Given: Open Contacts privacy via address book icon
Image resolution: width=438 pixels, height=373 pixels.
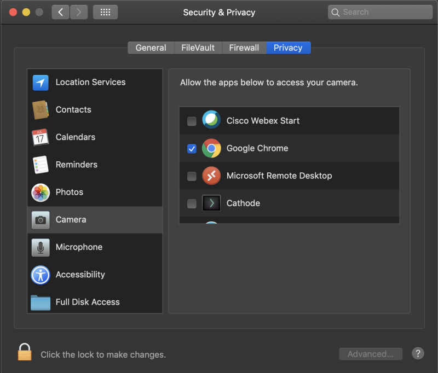Looking at the screenshot, I should tap(41, 110).
